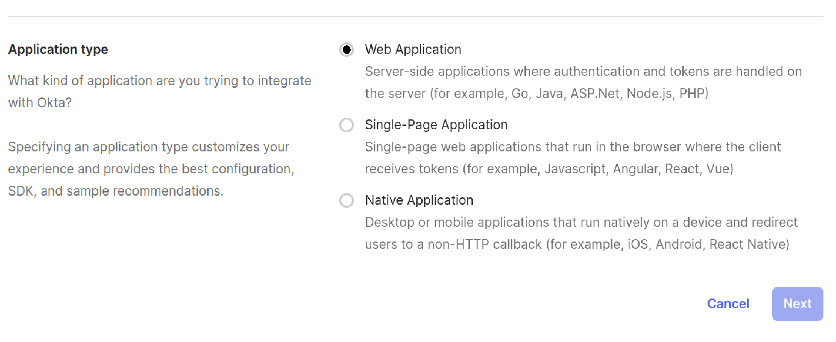
Task: Click the 'Native Application' label text
Action: click(x=419, y=200)
